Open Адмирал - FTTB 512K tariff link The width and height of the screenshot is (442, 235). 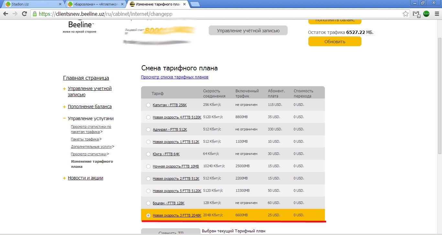click(x=170, y=129)
